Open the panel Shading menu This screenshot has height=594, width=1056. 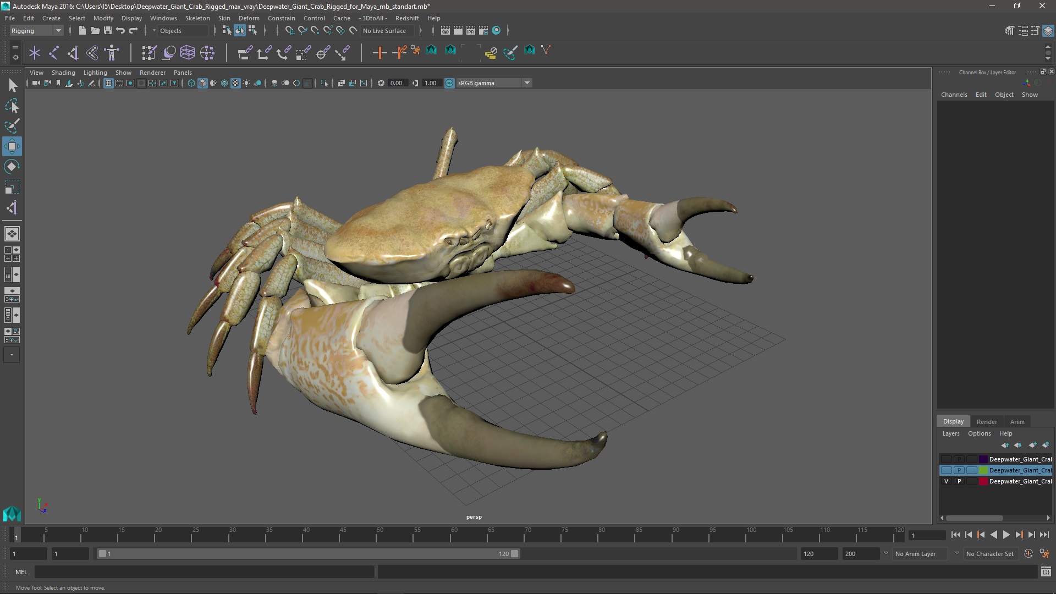tap(63, 73)
